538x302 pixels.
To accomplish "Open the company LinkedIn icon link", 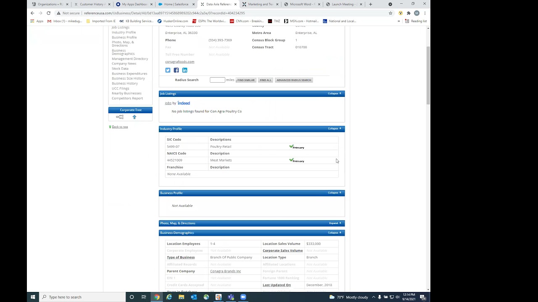I will point(185,70).
